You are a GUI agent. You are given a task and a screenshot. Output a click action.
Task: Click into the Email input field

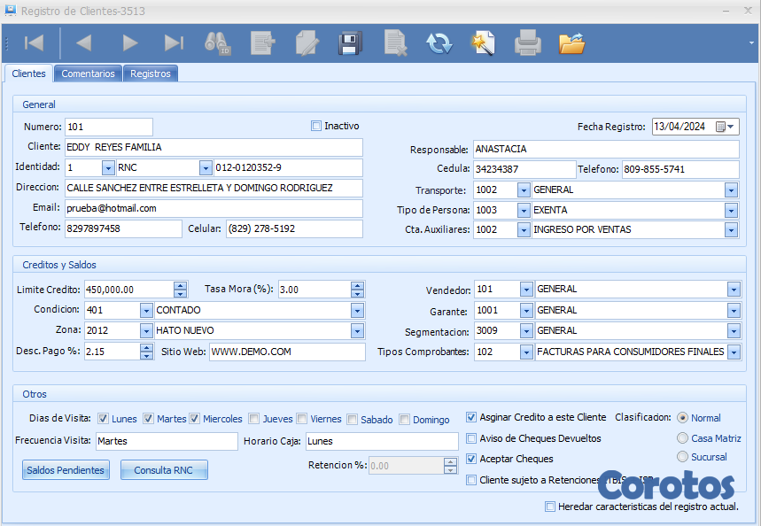click(x=213, y=209)
